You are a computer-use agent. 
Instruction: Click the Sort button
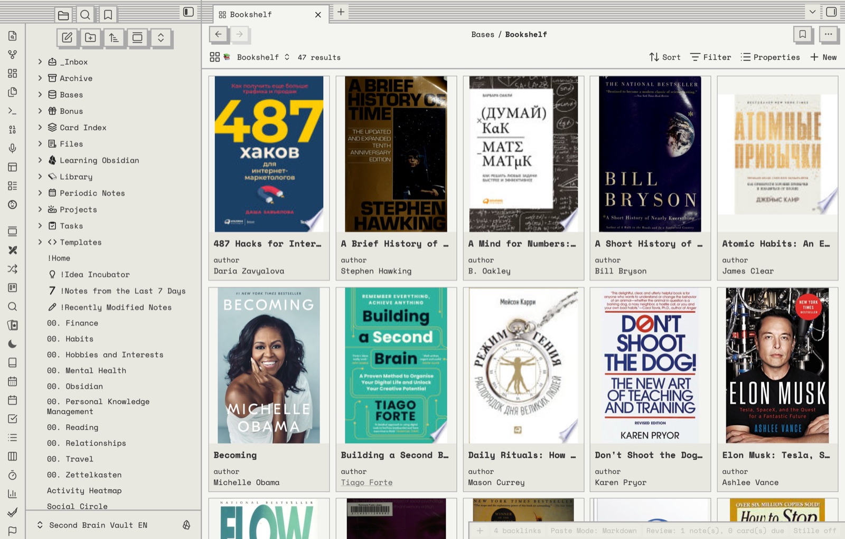[665, 57]
